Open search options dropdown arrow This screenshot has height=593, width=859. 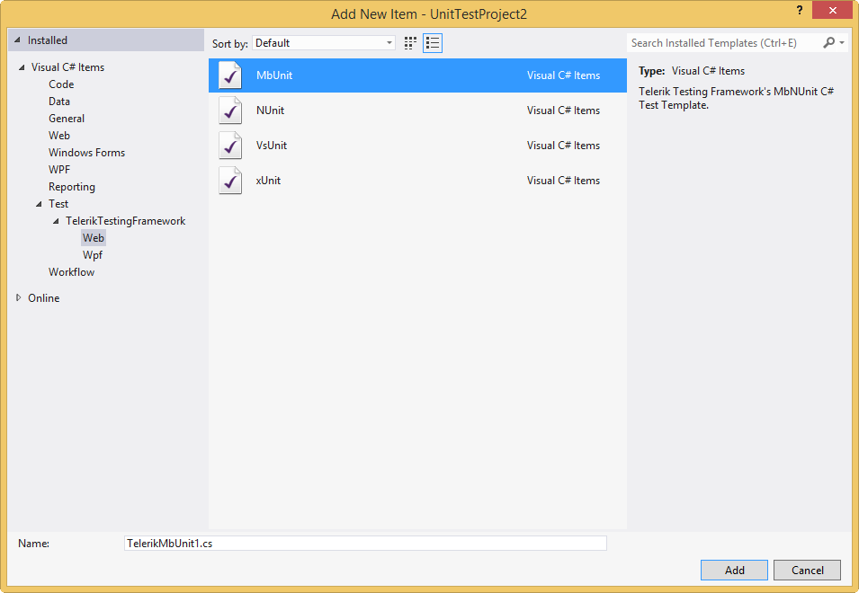coord(842,42)
